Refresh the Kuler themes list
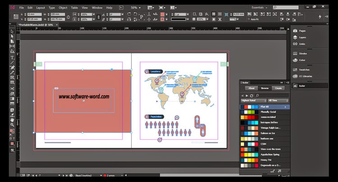This screenshot has width=338, height=182. 251,96
